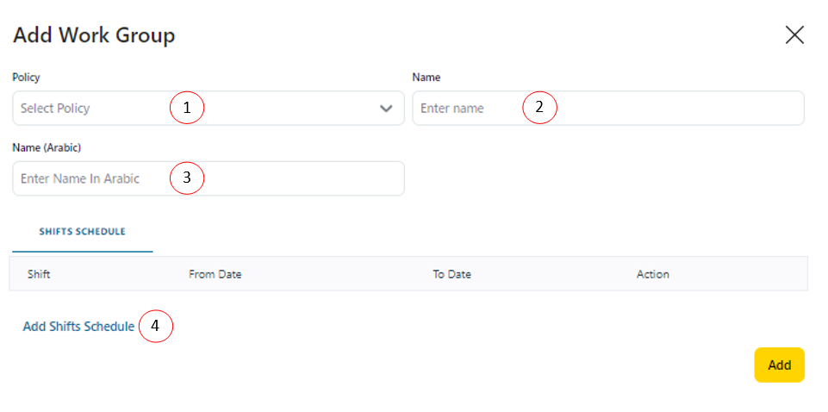Click the Policy dropdown chevron arrow

click(x=385, y=109)
